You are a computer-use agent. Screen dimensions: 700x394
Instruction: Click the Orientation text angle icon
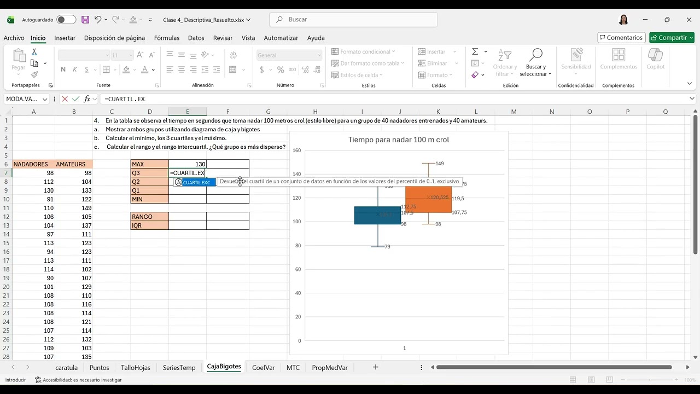[x=206, y=55]
